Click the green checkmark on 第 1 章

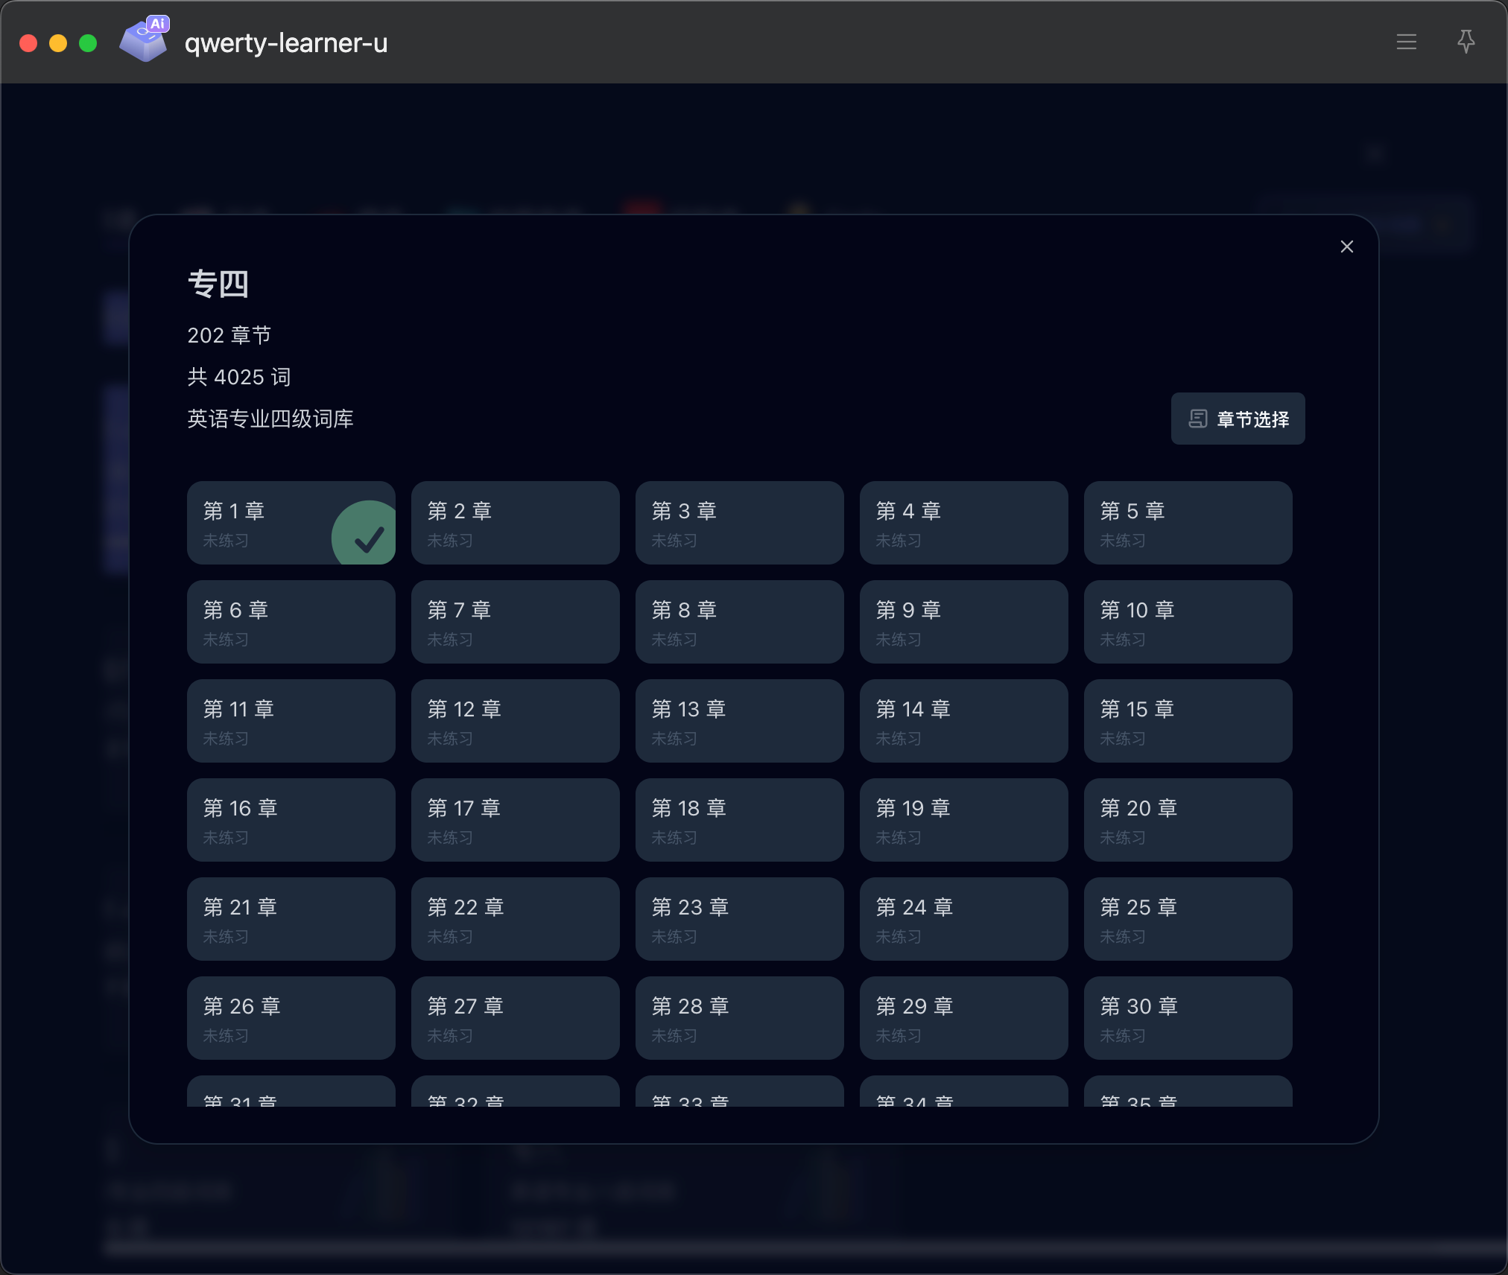coord(367,538)
